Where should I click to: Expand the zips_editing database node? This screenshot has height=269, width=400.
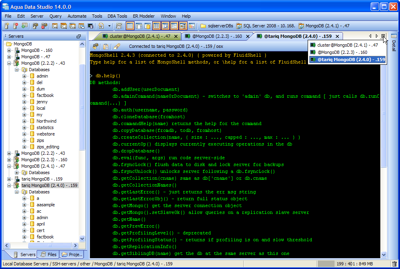click(24, 147)
